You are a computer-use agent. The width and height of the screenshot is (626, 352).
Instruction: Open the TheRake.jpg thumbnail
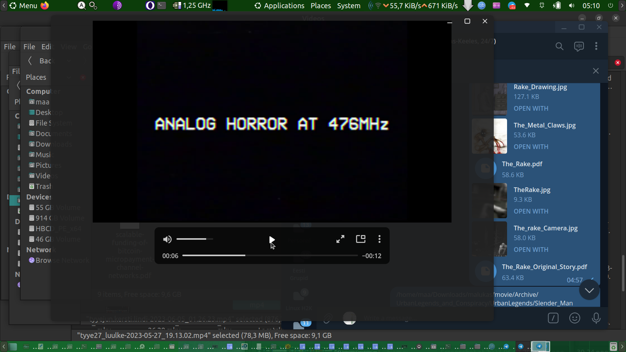pyautogui.click(x=489, y=201)
